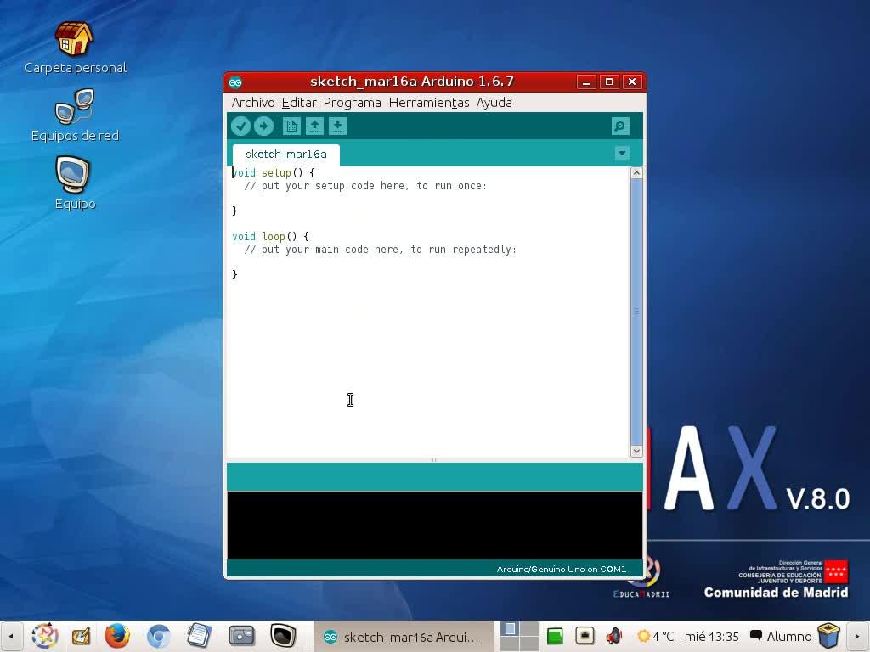Minimize the Arduino window
870x652 pixels.
tap(586, 82)
